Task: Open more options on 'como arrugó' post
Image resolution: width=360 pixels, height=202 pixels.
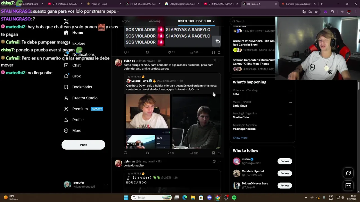Action: coord(219,61)
